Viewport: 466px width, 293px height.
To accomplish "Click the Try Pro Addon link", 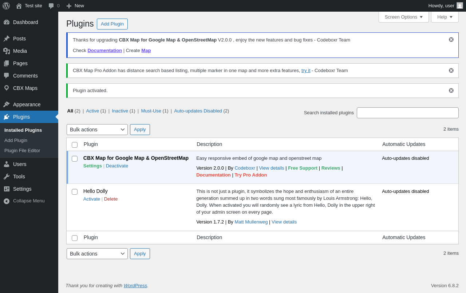I will point(251,175).
